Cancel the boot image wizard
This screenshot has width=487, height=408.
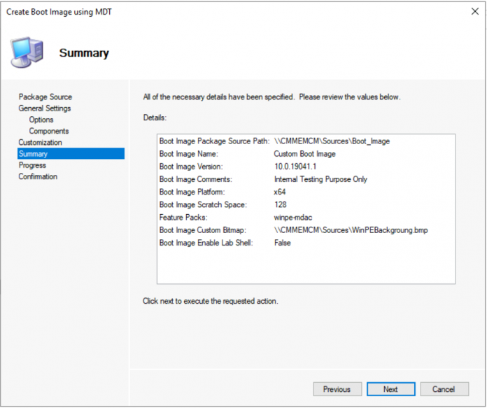[444, 389]
